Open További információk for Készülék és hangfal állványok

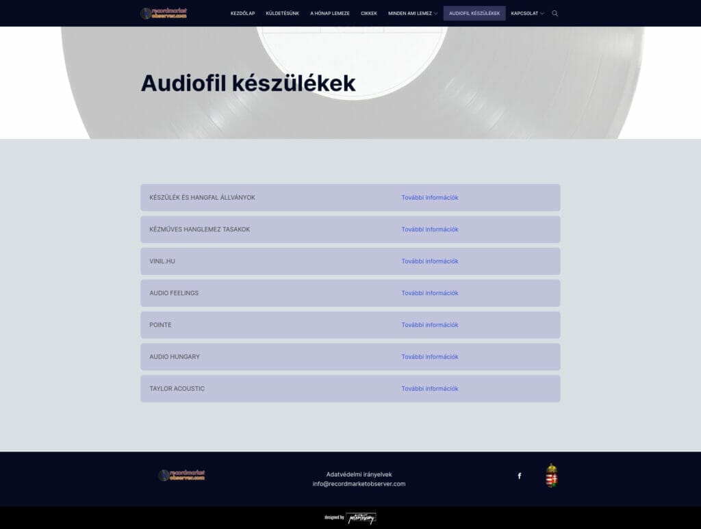429,197
